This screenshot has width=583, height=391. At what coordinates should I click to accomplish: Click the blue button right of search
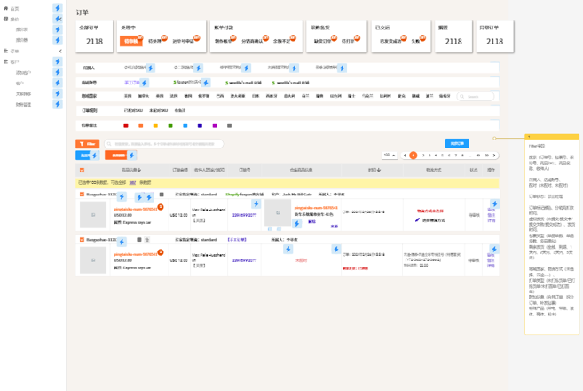[457, 143]
